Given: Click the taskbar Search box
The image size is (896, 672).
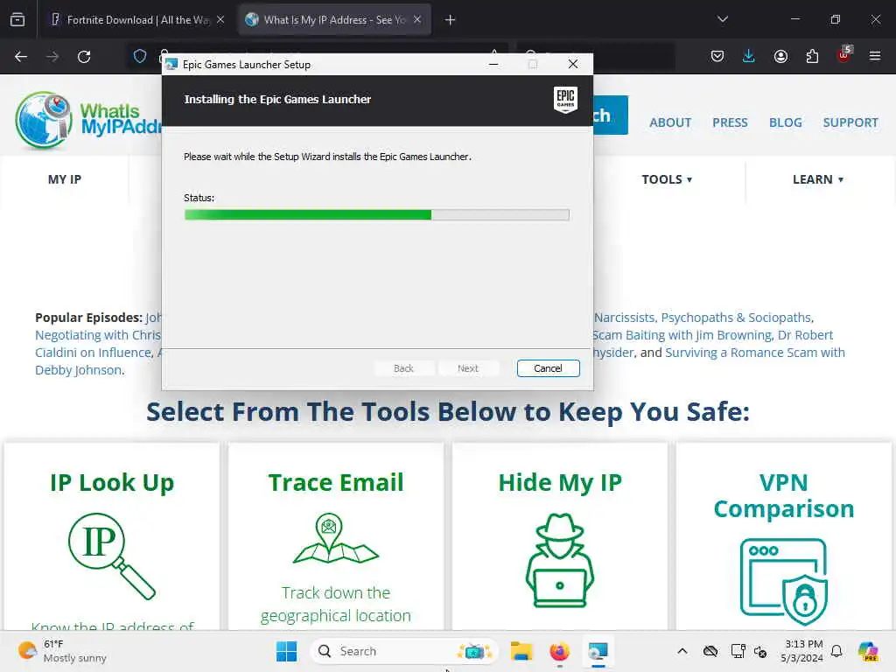Looking at the screenshot, I should pyautogui.click(x=404, y=651).
